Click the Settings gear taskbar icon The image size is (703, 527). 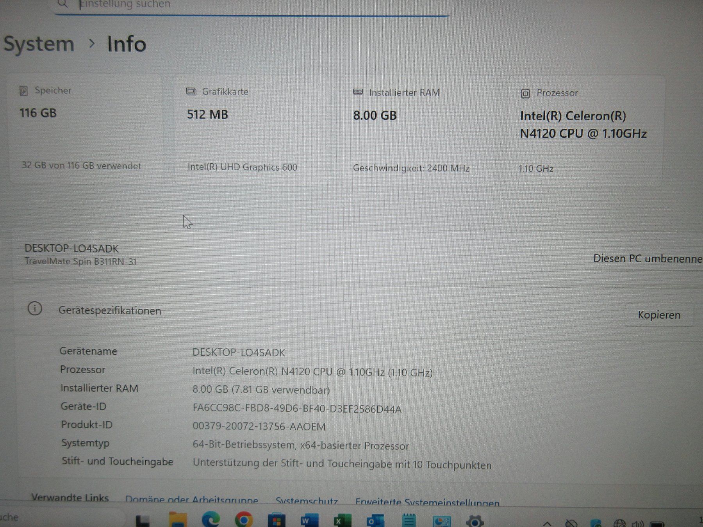click(x=475, y=521)
